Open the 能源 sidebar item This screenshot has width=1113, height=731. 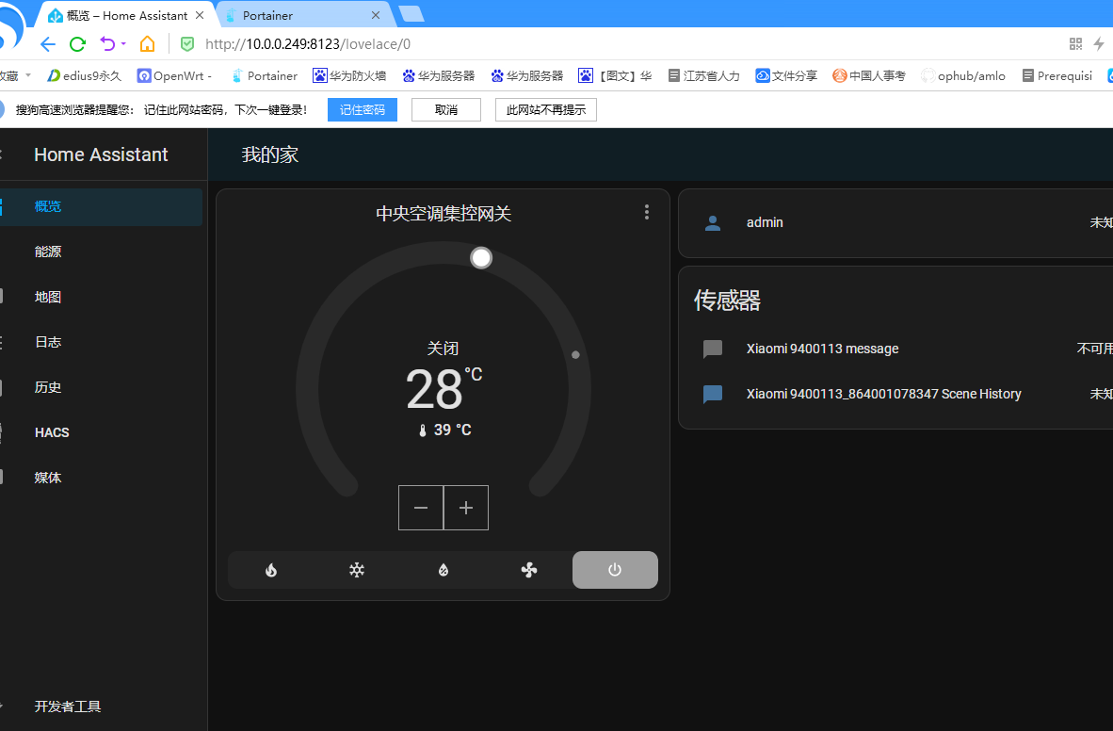[48, 252]
